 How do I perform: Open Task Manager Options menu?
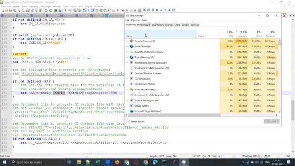pos(135,20)
